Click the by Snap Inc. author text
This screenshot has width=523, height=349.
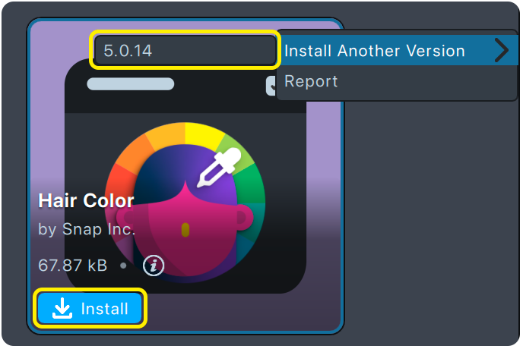[87, 229]
